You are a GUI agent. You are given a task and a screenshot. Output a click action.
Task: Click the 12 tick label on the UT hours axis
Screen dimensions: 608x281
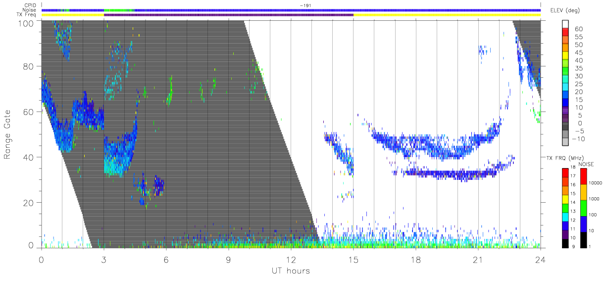pos(291,259)
